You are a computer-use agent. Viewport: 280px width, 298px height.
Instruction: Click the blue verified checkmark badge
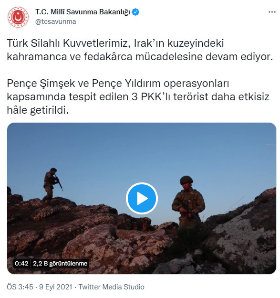point(135,12)
